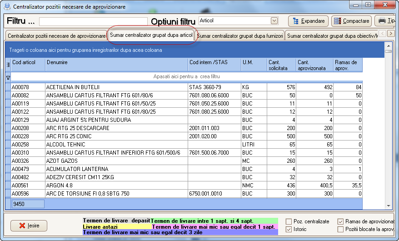
Task: Click the Ramas de aprov. column header
Action: [348, 65]
